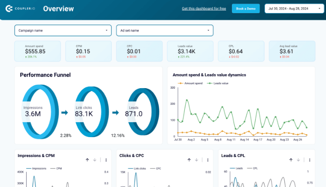Click the Impressions 3.6M funnel ring

[x=40, y=111]
